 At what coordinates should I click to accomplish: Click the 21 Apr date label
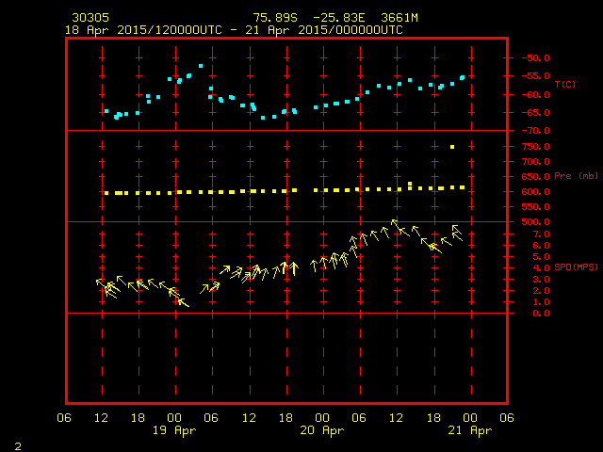(470, 431)
